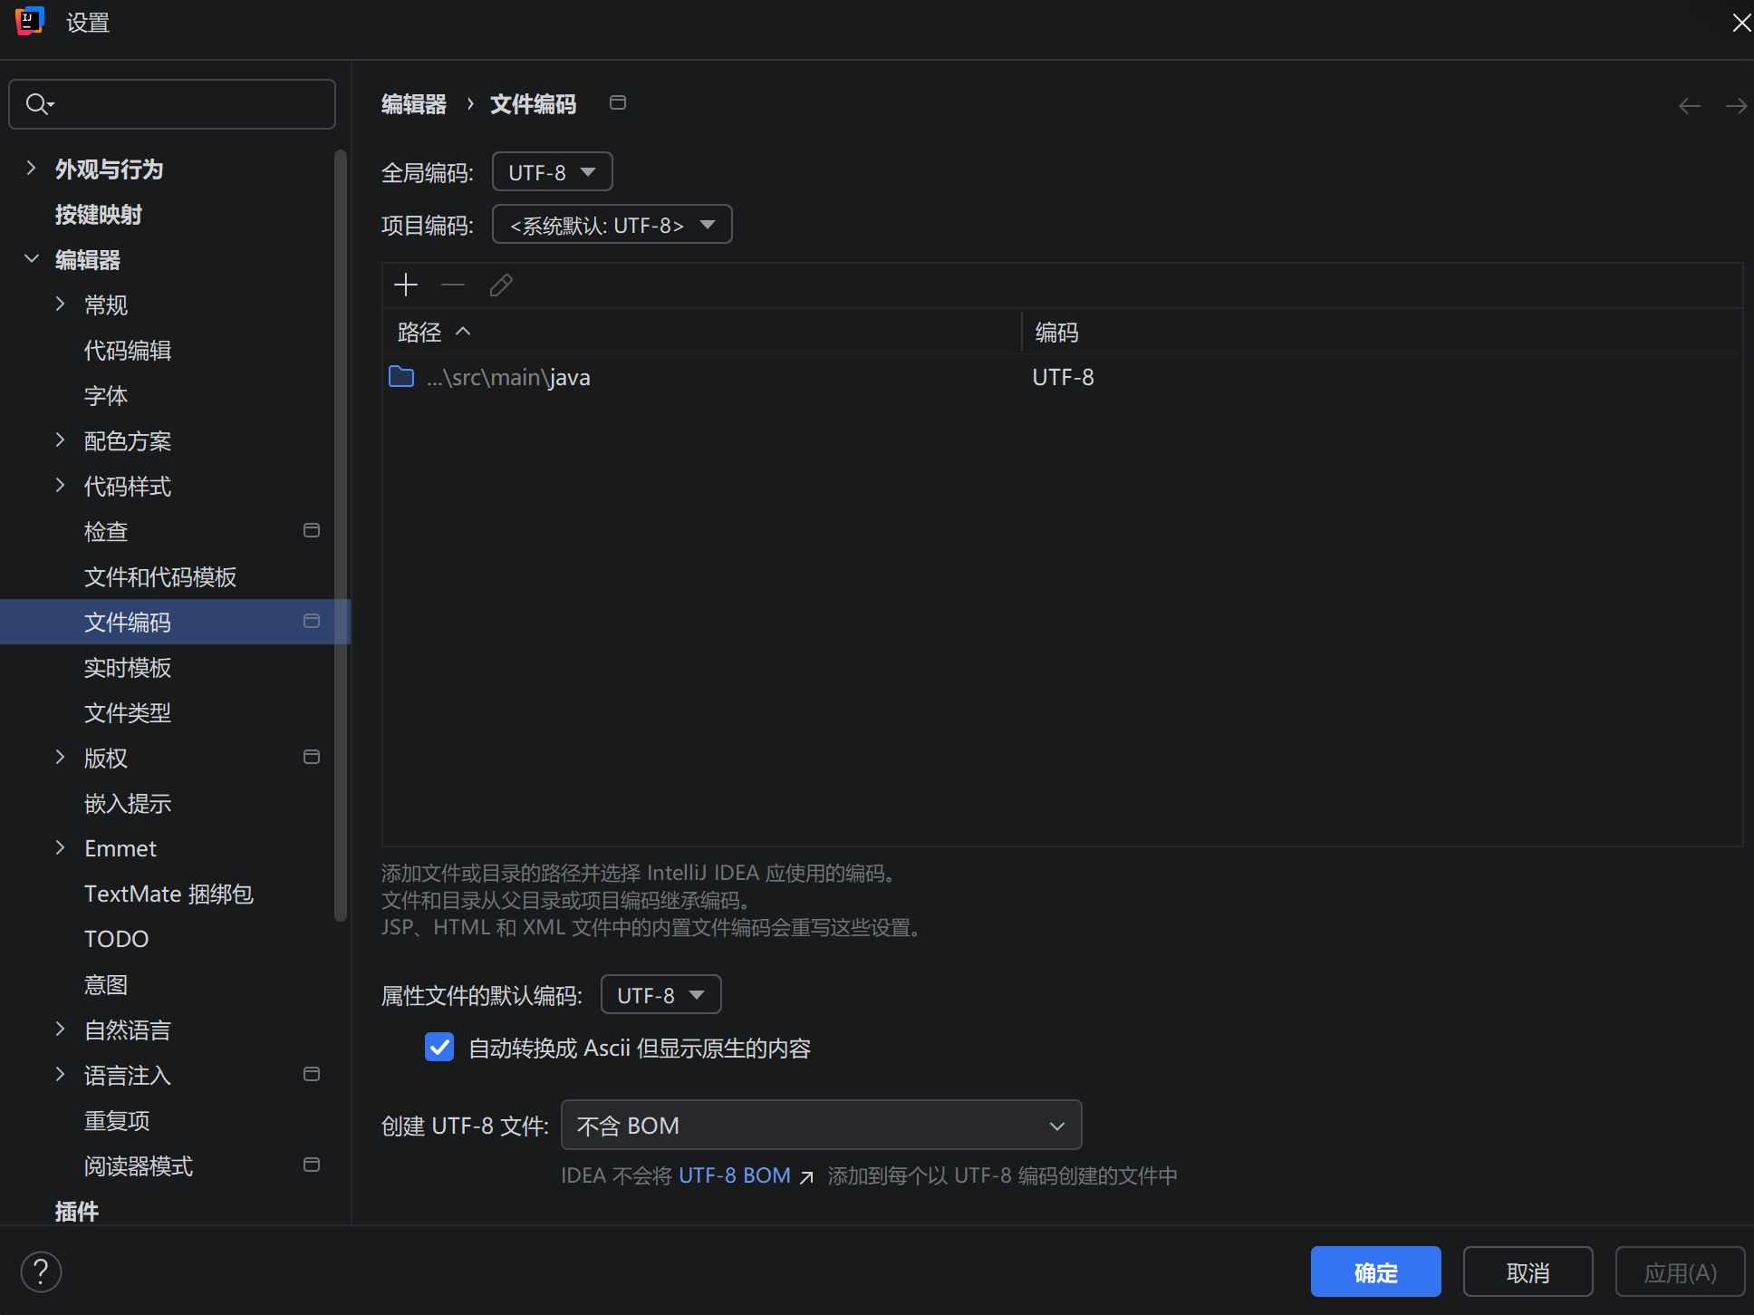This screenshot has height=1315, width=1754.
Task: Click the forward navigation arrow icon
Action: tap(1736, 106)
